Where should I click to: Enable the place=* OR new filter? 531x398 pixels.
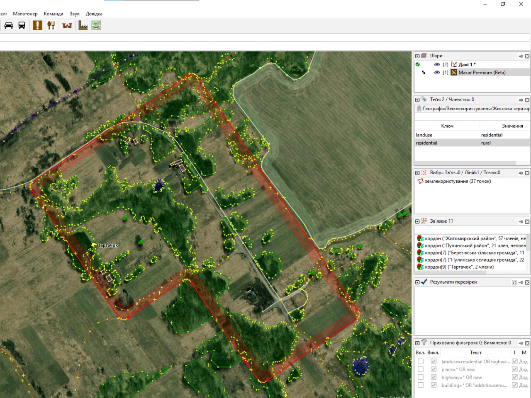click(x=421, y=369)
